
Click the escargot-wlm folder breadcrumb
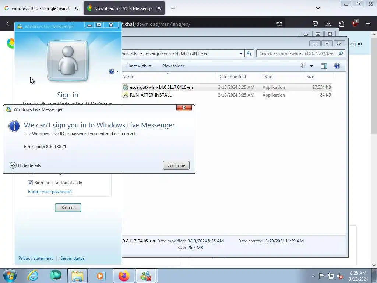click(177, 53)
